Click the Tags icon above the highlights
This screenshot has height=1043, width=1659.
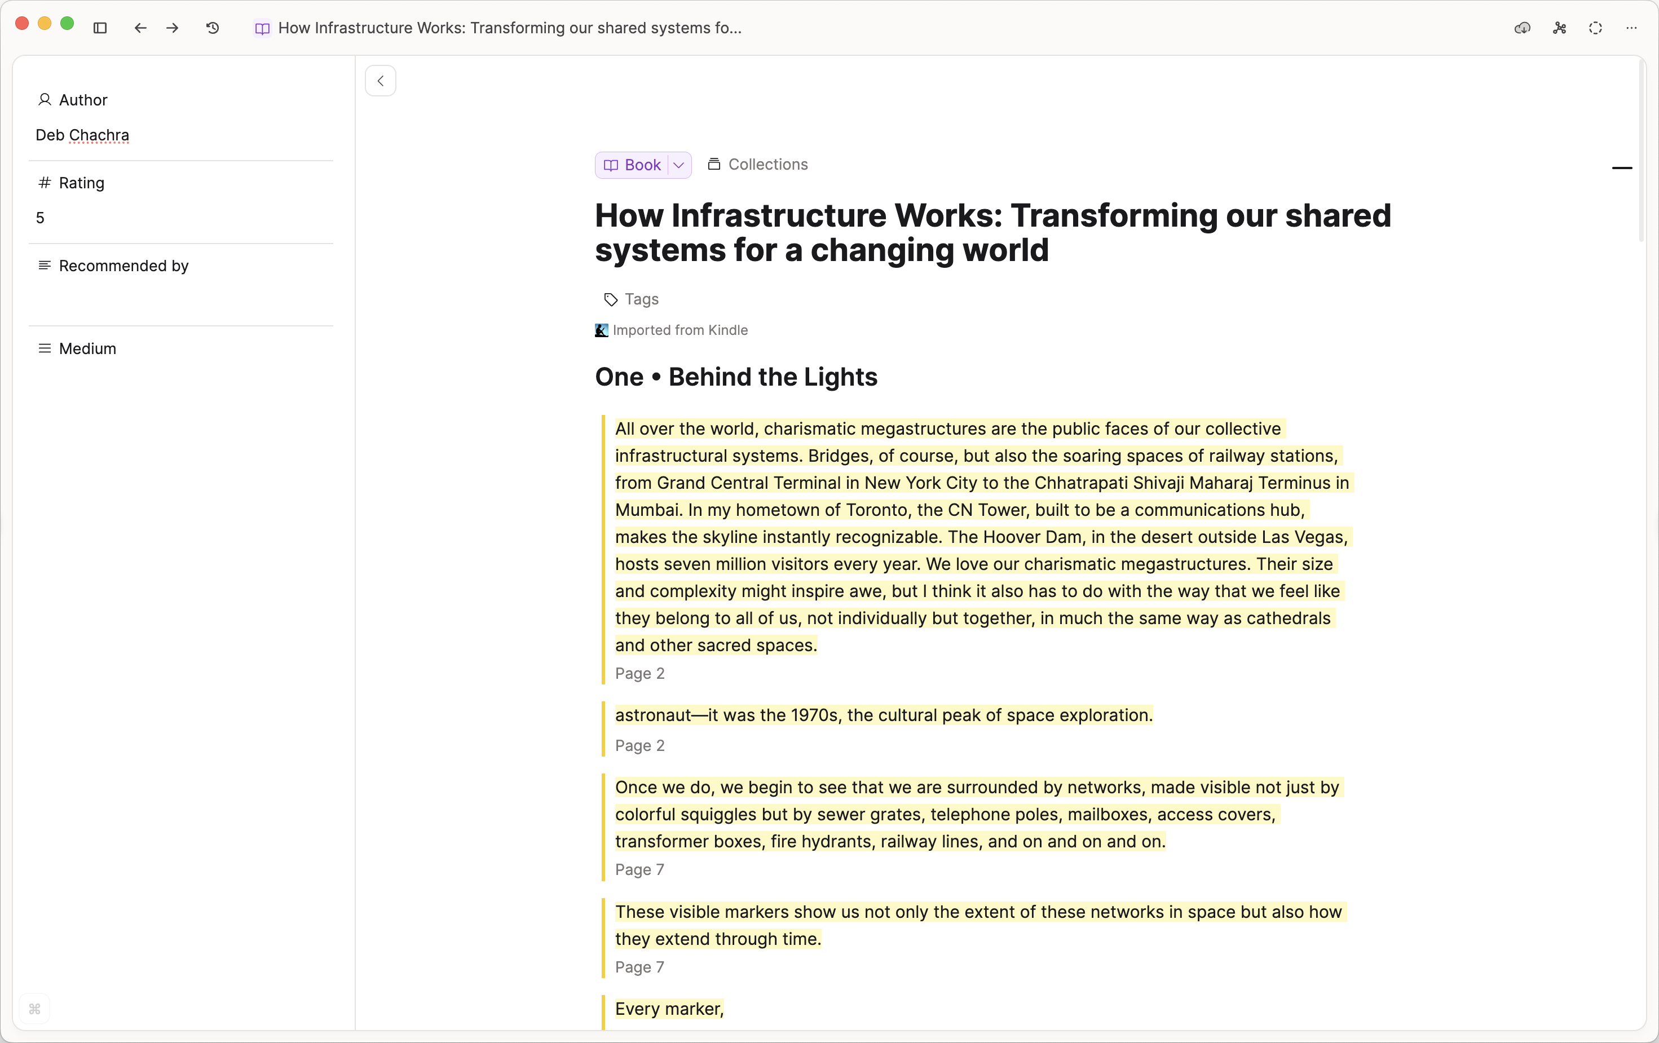coord(610,300)
